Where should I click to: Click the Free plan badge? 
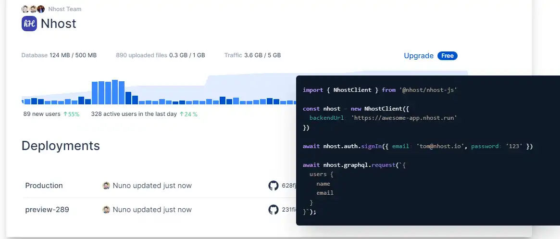tap(448, 56)
